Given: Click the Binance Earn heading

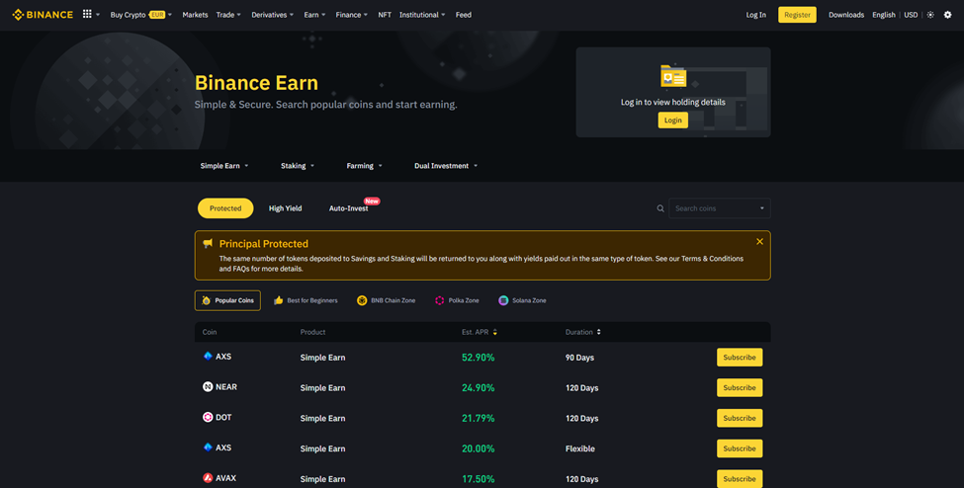Looking at the screenshot, I should click(x=256, y=83).
